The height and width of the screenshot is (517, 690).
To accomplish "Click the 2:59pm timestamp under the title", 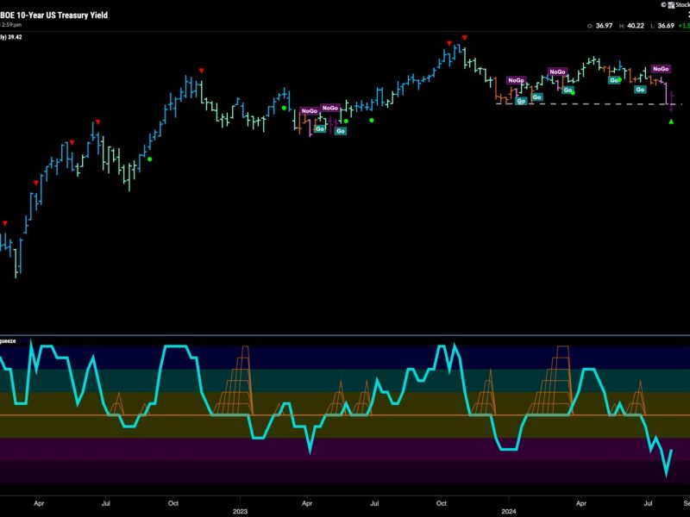I will [11, 25].
